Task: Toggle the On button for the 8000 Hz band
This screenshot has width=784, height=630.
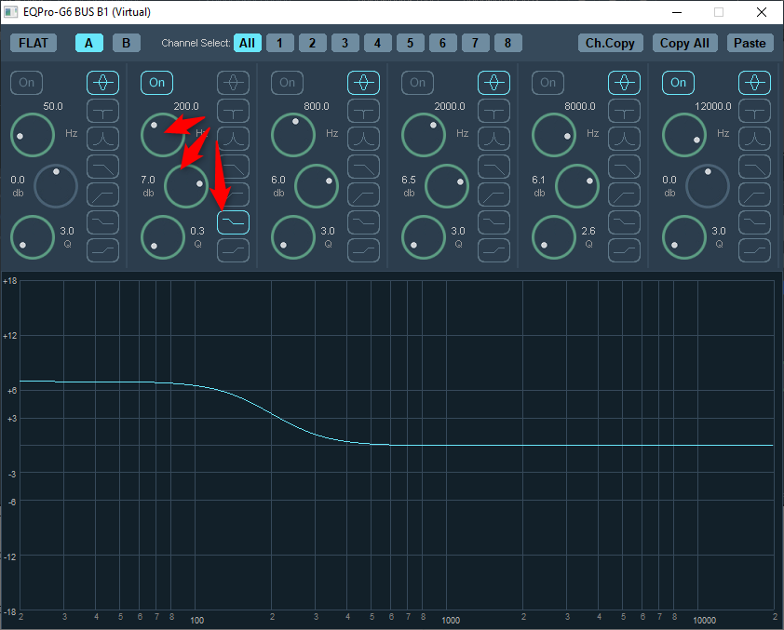Action: click(x=548, y=83)
